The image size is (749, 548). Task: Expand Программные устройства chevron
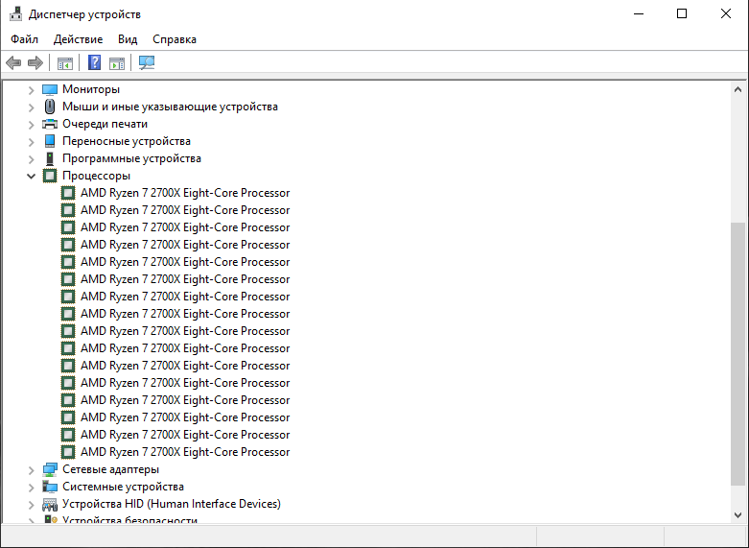tap(31, 158)
